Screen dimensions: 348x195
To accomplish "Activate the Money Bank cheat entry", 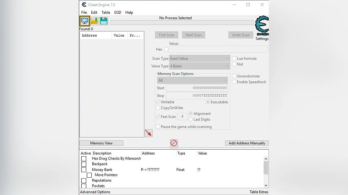I will (x=84, y=170).
